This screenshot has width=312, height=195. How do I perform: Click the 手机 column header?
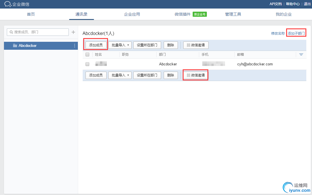[205, 55]
